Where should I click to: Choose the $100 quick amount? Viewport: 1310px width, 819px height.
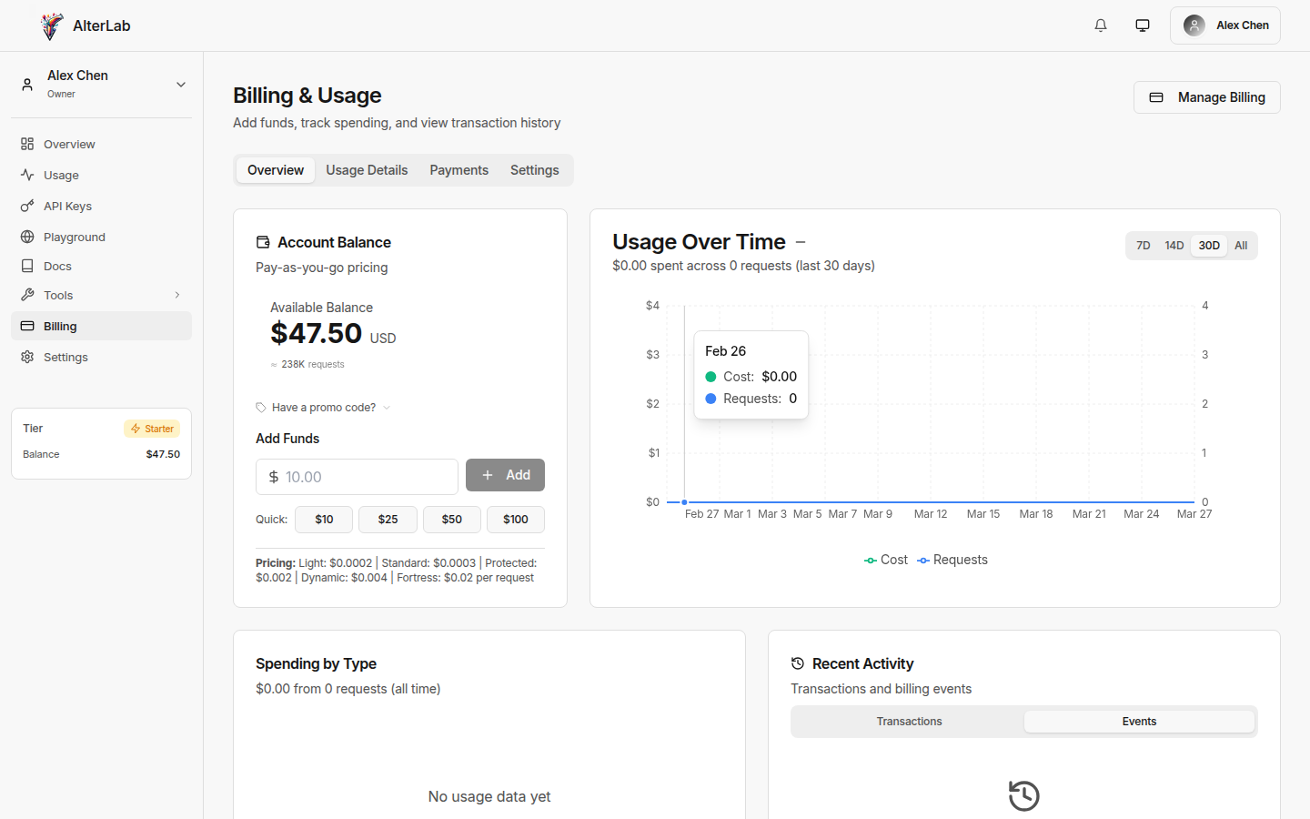click(x=516, y=520)
